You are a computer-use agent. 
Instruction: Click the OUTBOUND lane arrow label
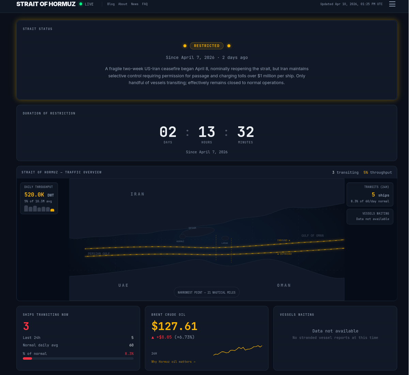pyautogui.click(x=284, y=254)
